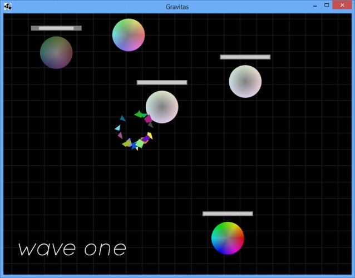Screen dimensions: 355x278
Task: Click the vivid rainbow sphere near the bottom
Action: click(228, 238)
